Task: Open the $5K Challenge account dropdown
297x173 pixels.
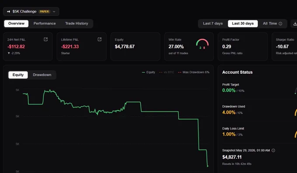Action: click(31, 11)
